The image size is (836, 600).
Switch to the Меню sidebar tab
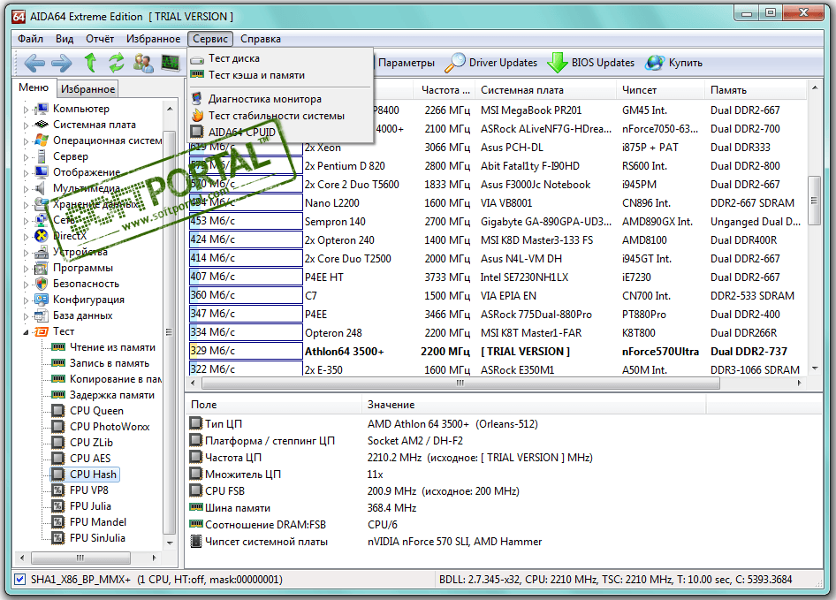coord(34,87)
